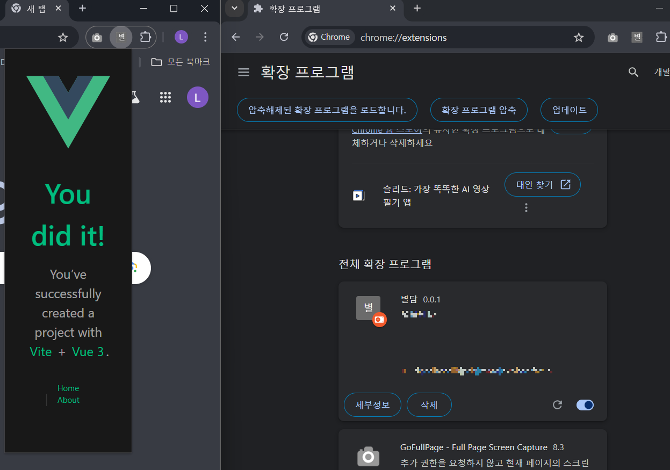Close the 확장 프로그램 tab
Viewport: 670px width, 470px height.
click(393, 9)
